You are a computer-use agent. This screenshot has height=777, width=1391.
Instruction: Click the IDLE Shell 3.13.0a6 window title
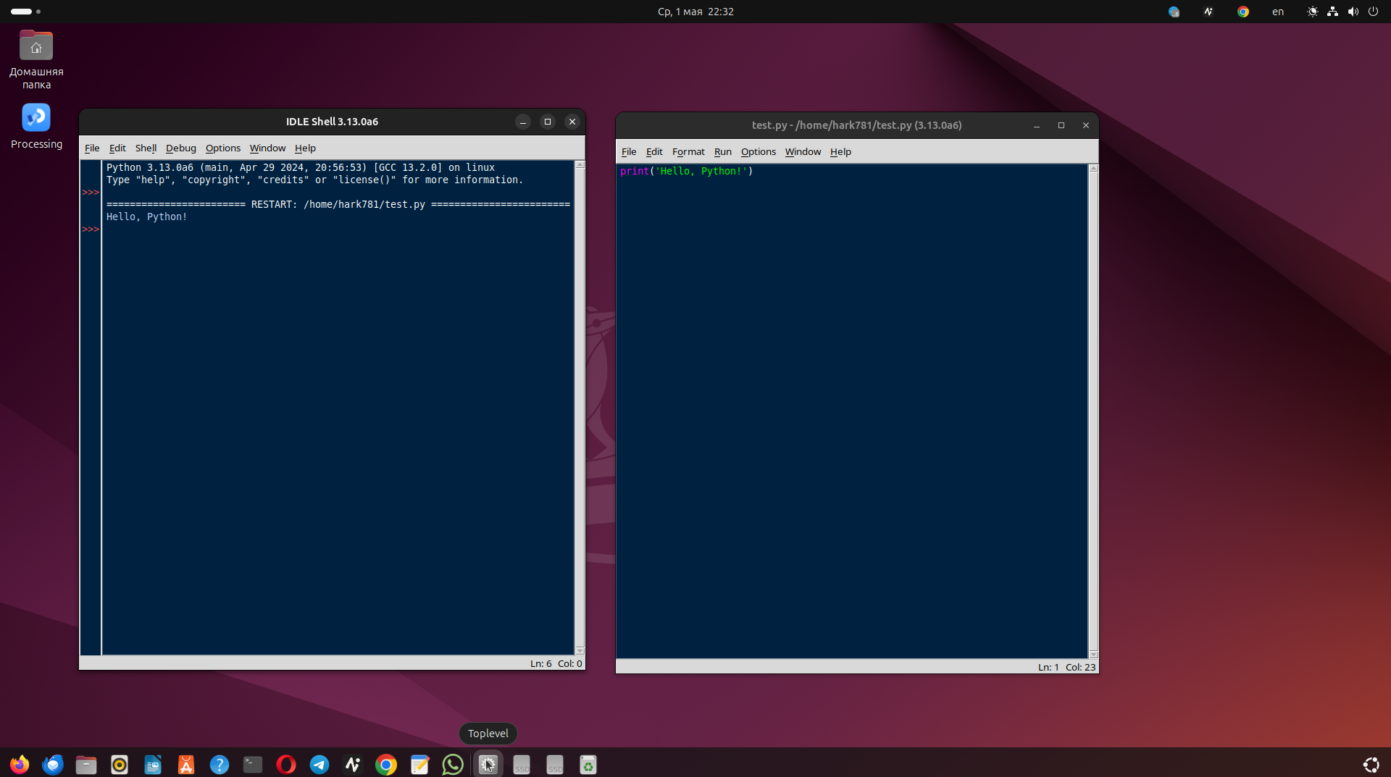(x=332, y=122)
